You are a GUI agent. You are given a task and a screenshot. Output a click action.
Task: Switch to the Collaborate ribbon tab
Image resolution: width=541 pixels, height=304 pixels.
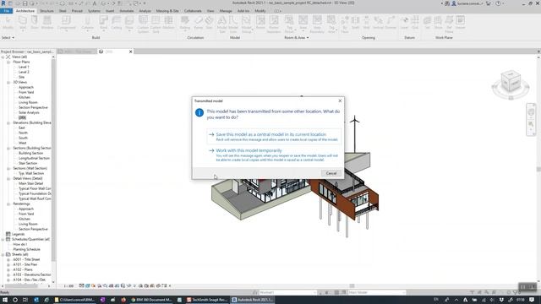[193, 11]
